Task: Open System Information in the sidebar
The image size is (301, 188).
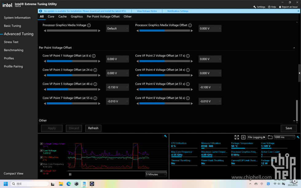Action: click(17, 18)
